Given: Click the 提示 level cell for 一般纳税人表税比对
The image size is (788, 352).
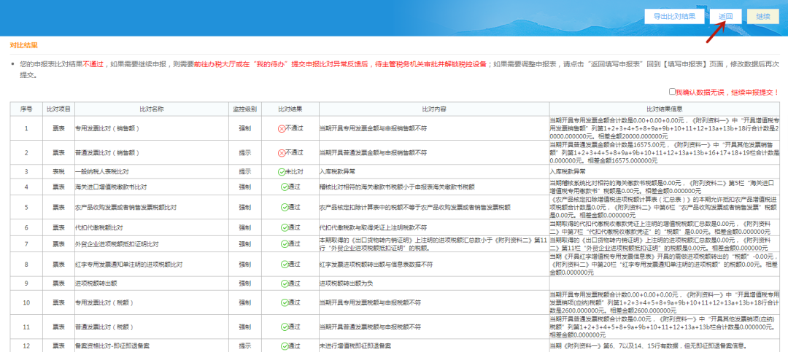Looking at the screenshot, I should tap(244, 172).
